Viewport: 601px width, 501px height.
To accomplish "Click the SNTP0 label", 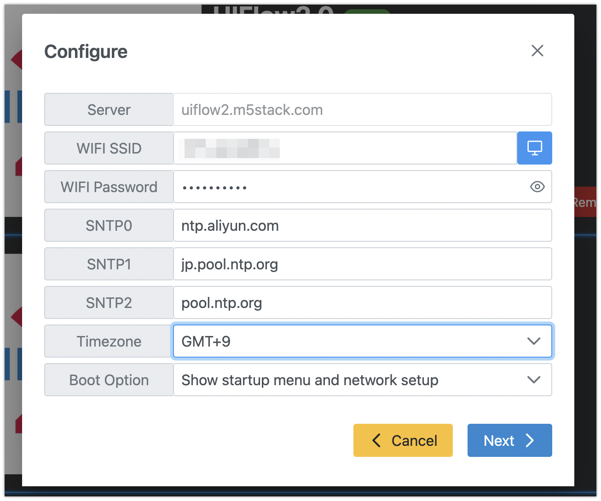I will pyautogui.click(x=109, y=225).
